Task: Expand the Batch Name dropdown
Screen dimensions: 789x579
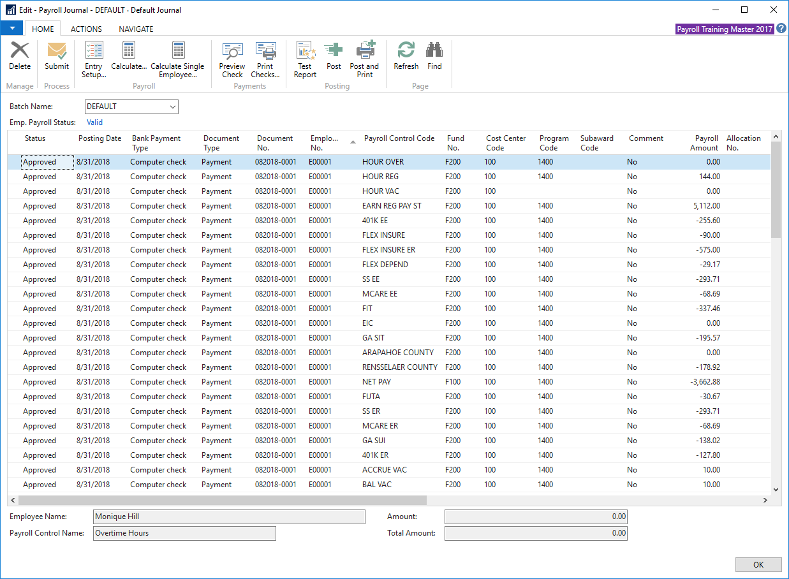Action: pyautogui.click(x=173, y=107)
